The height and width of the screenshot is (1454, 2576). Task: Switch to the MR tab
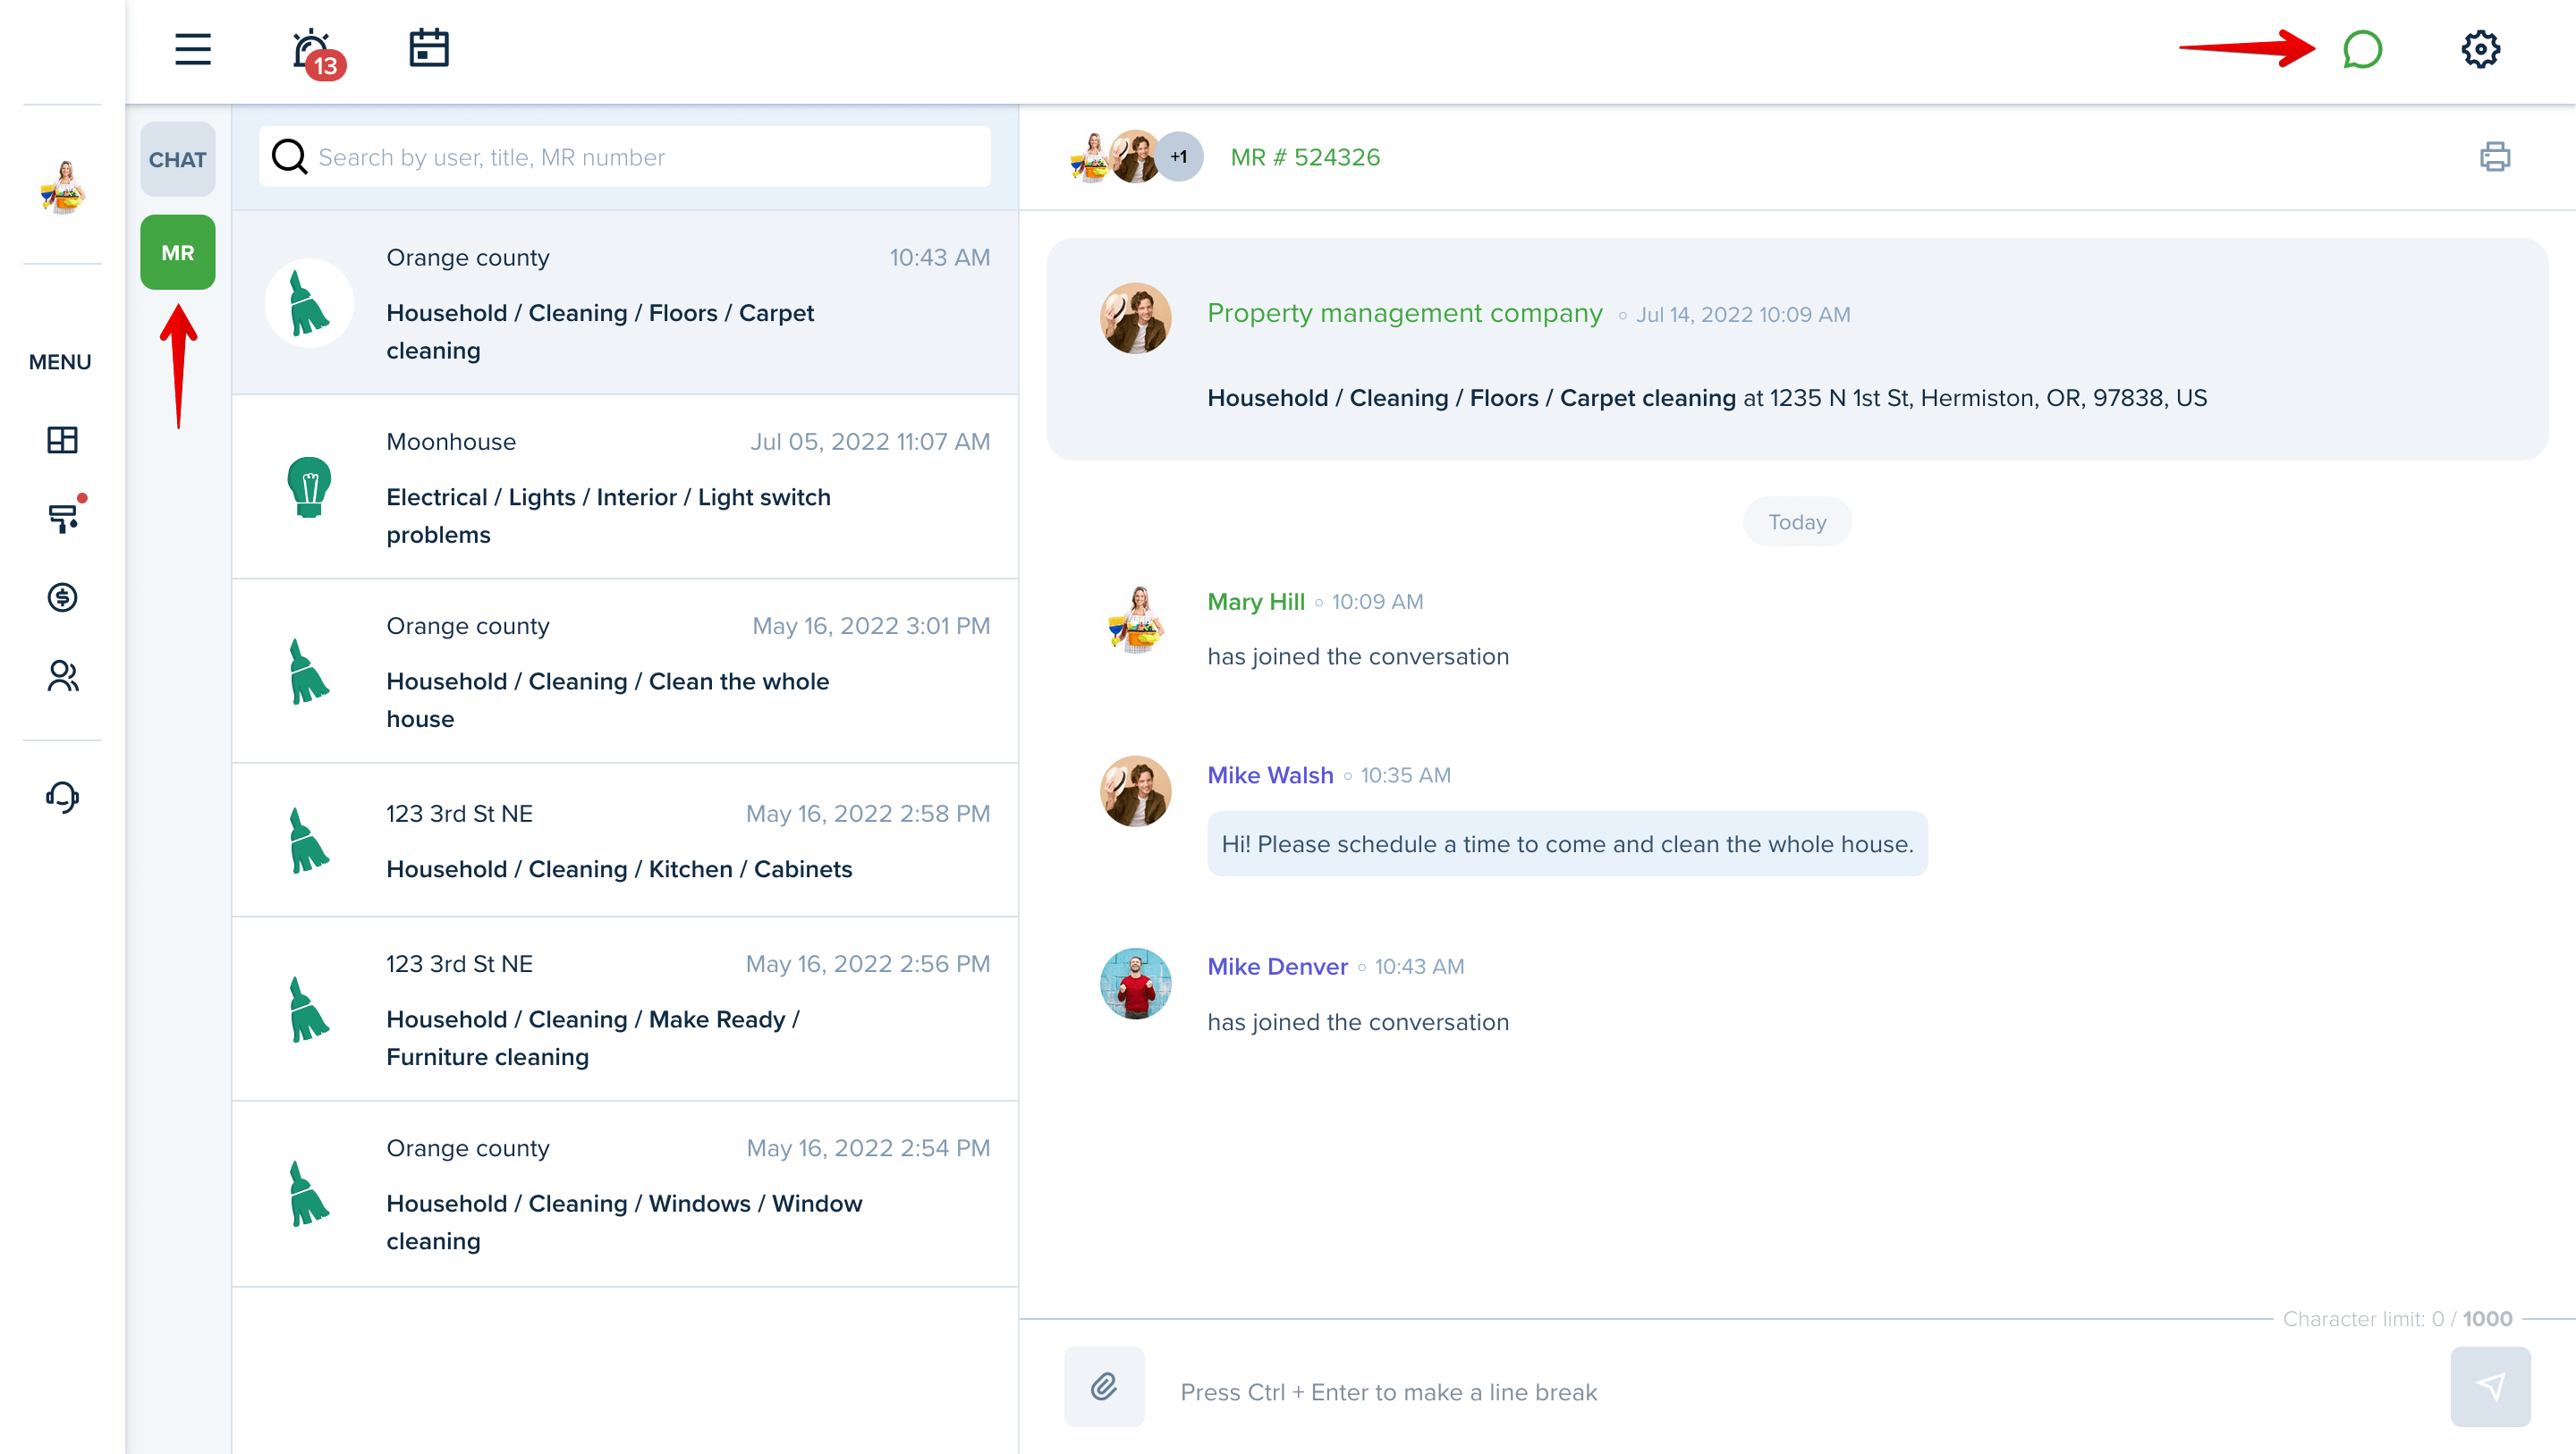click(178, 252)
